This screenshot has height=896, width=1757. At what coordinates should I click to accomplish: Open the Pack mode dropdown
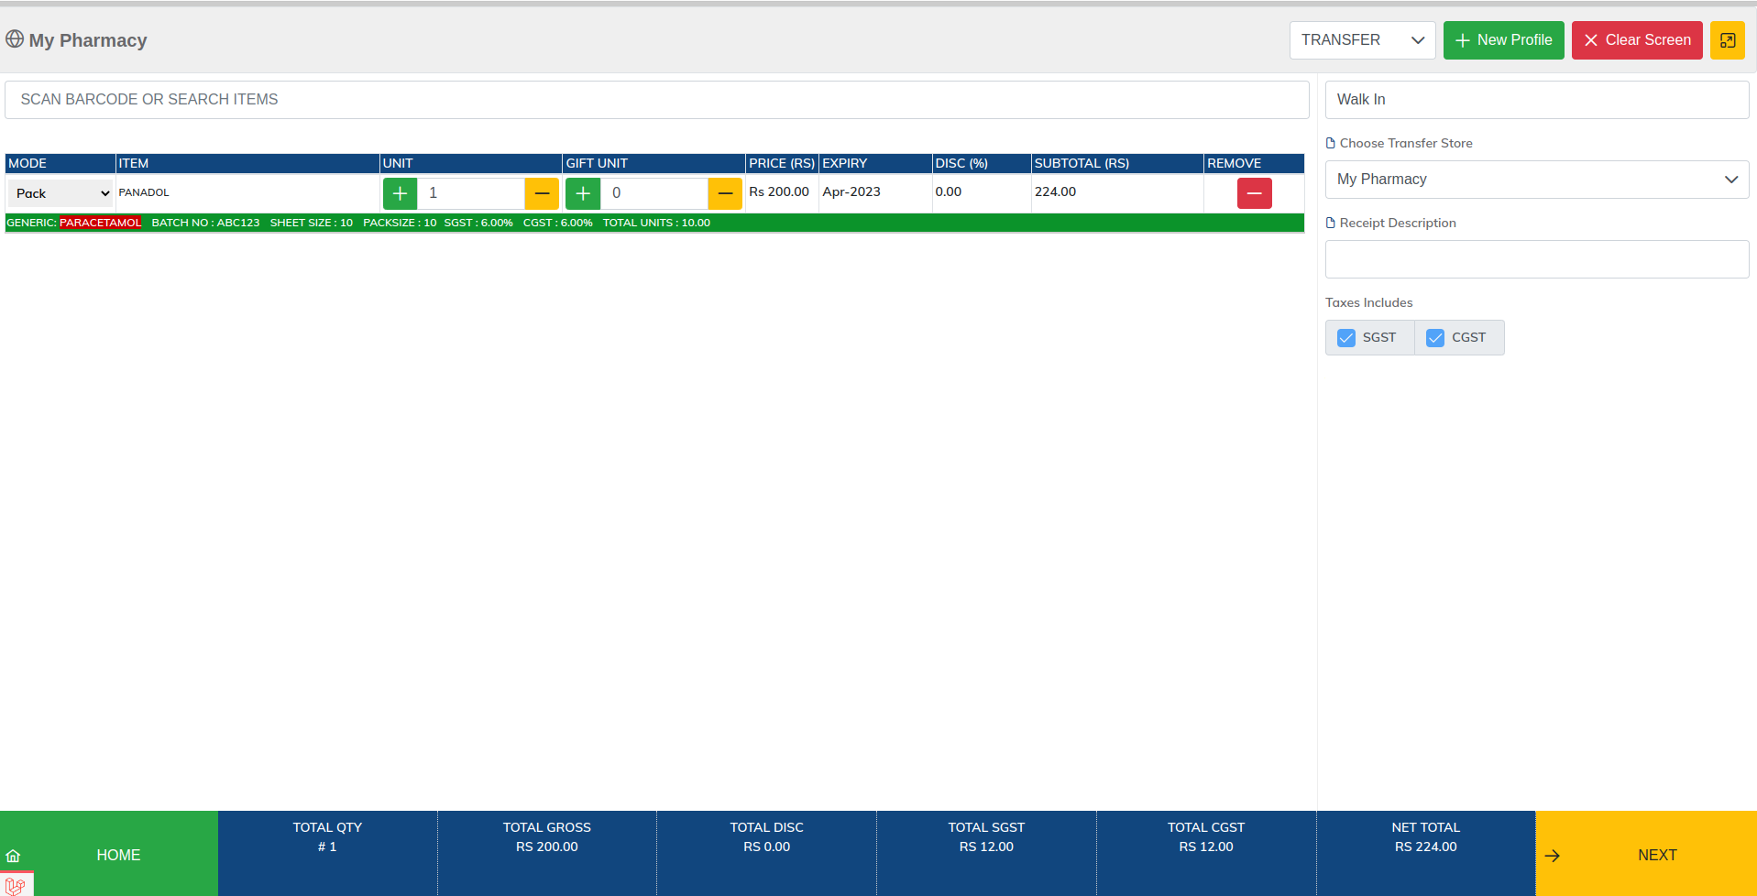pos(60,193)
